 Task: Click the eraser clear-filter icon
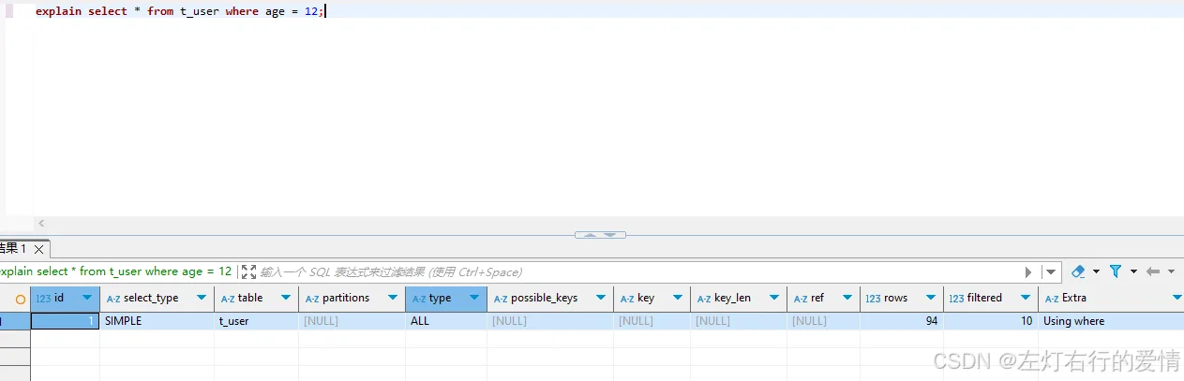coord(1078,271)
